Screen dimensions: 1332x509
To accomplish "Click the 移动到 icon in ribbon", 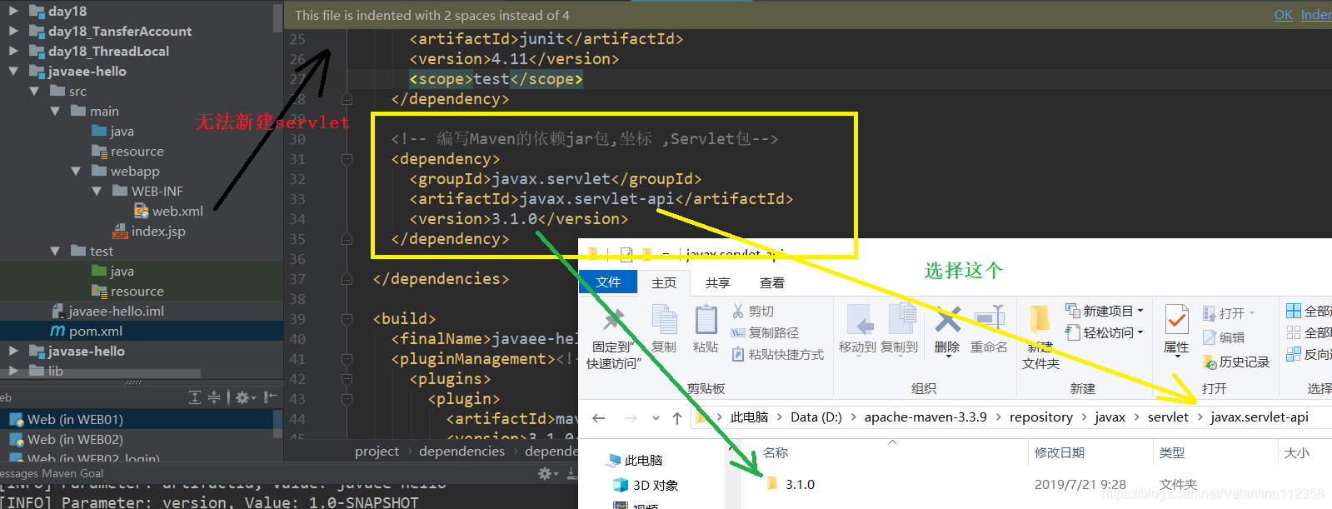I will tap(859, 320).
